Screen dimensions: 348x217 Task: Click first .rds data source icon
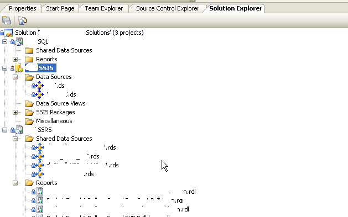(x=40, y=147)
